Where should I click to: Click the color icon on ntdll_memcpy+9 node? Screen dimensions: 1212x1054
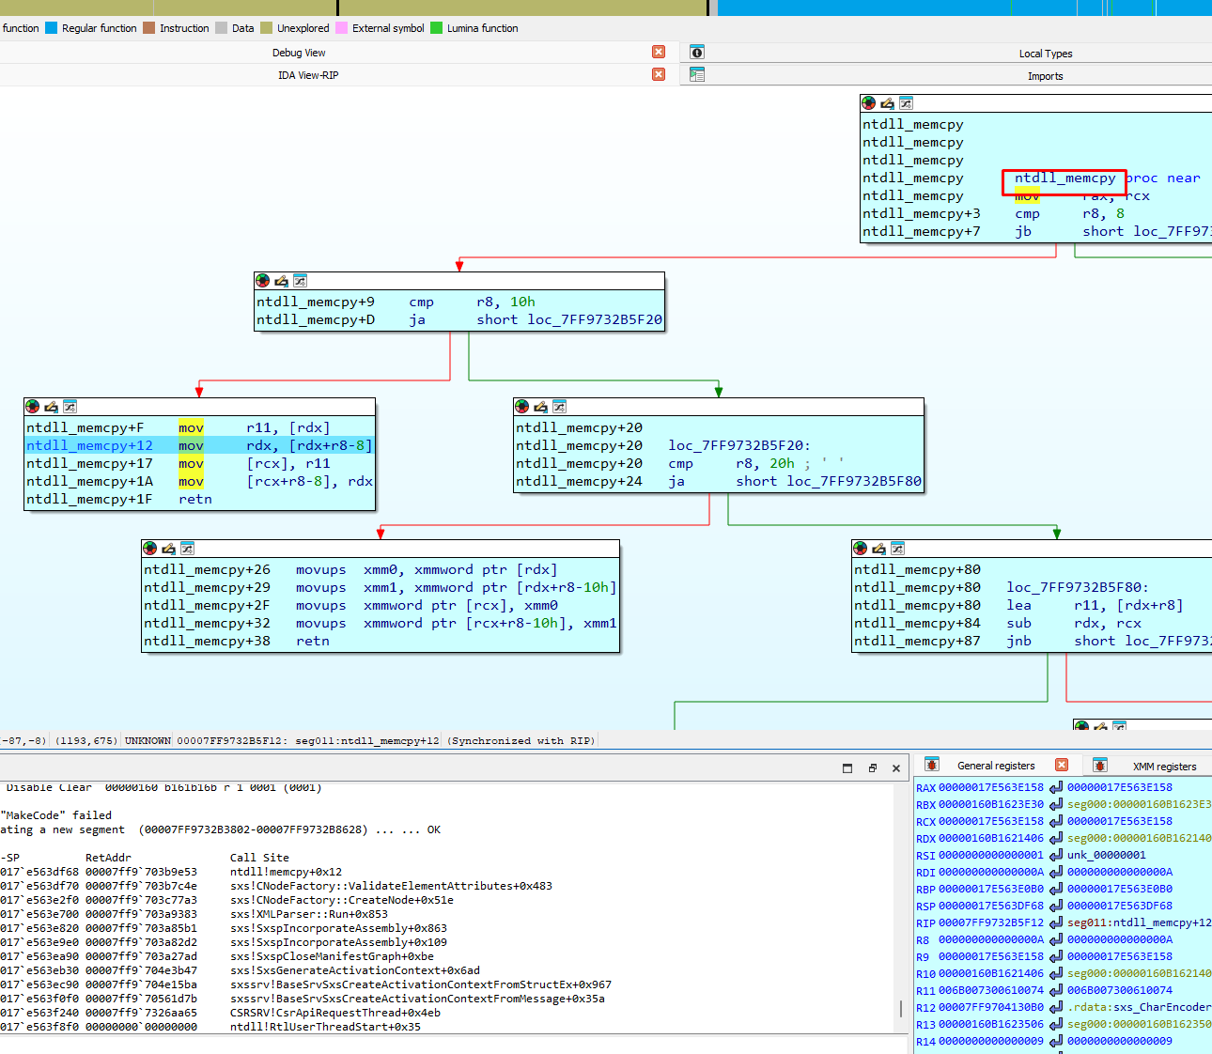[x=263, y=281]
